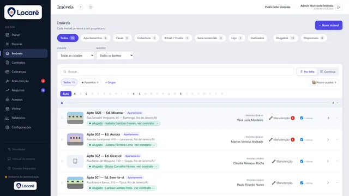Click the Novo imóvel button
This screenshot has width=349, height=196.
tap(329, 26)
